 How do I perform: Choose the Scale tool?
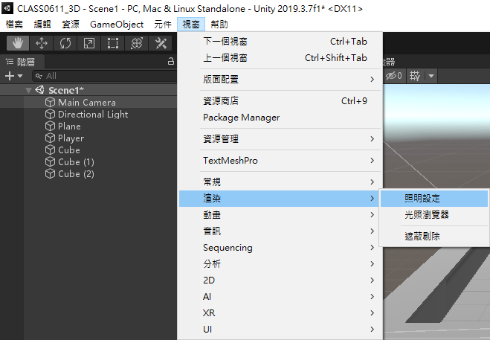89,44
